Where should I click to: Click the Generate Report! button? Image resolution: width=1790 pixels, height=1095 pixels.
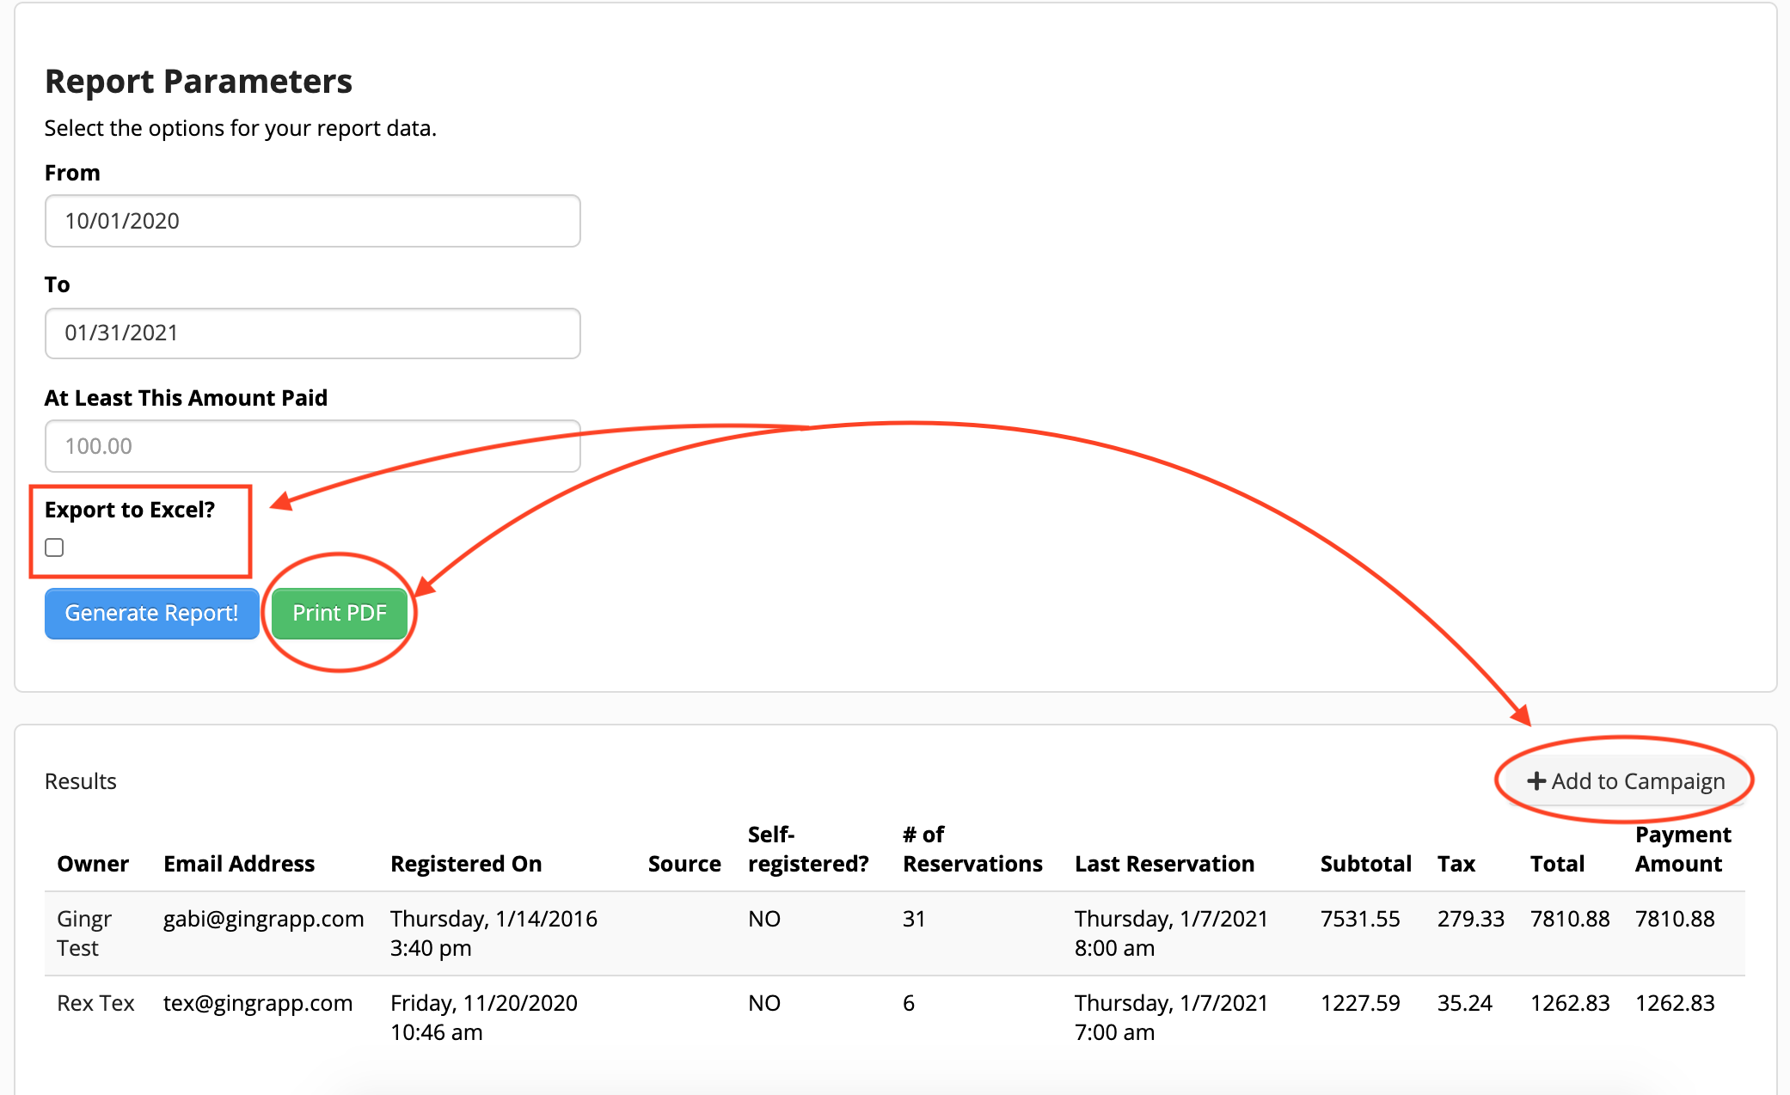point(151,613)
